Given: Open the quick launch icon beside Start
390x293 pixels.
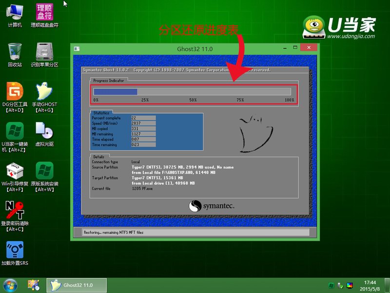Looking at the screenshot, I should pos(33,285).
